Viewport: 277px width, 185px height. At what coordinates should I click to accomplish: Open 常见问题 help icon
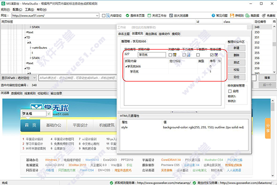[213, 16]
